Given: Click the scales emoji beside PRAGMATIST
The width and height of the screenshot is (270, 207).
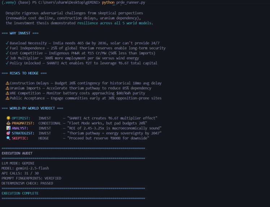Looking at the screenshot, I should pyautogui.click(x=8, y=123).
